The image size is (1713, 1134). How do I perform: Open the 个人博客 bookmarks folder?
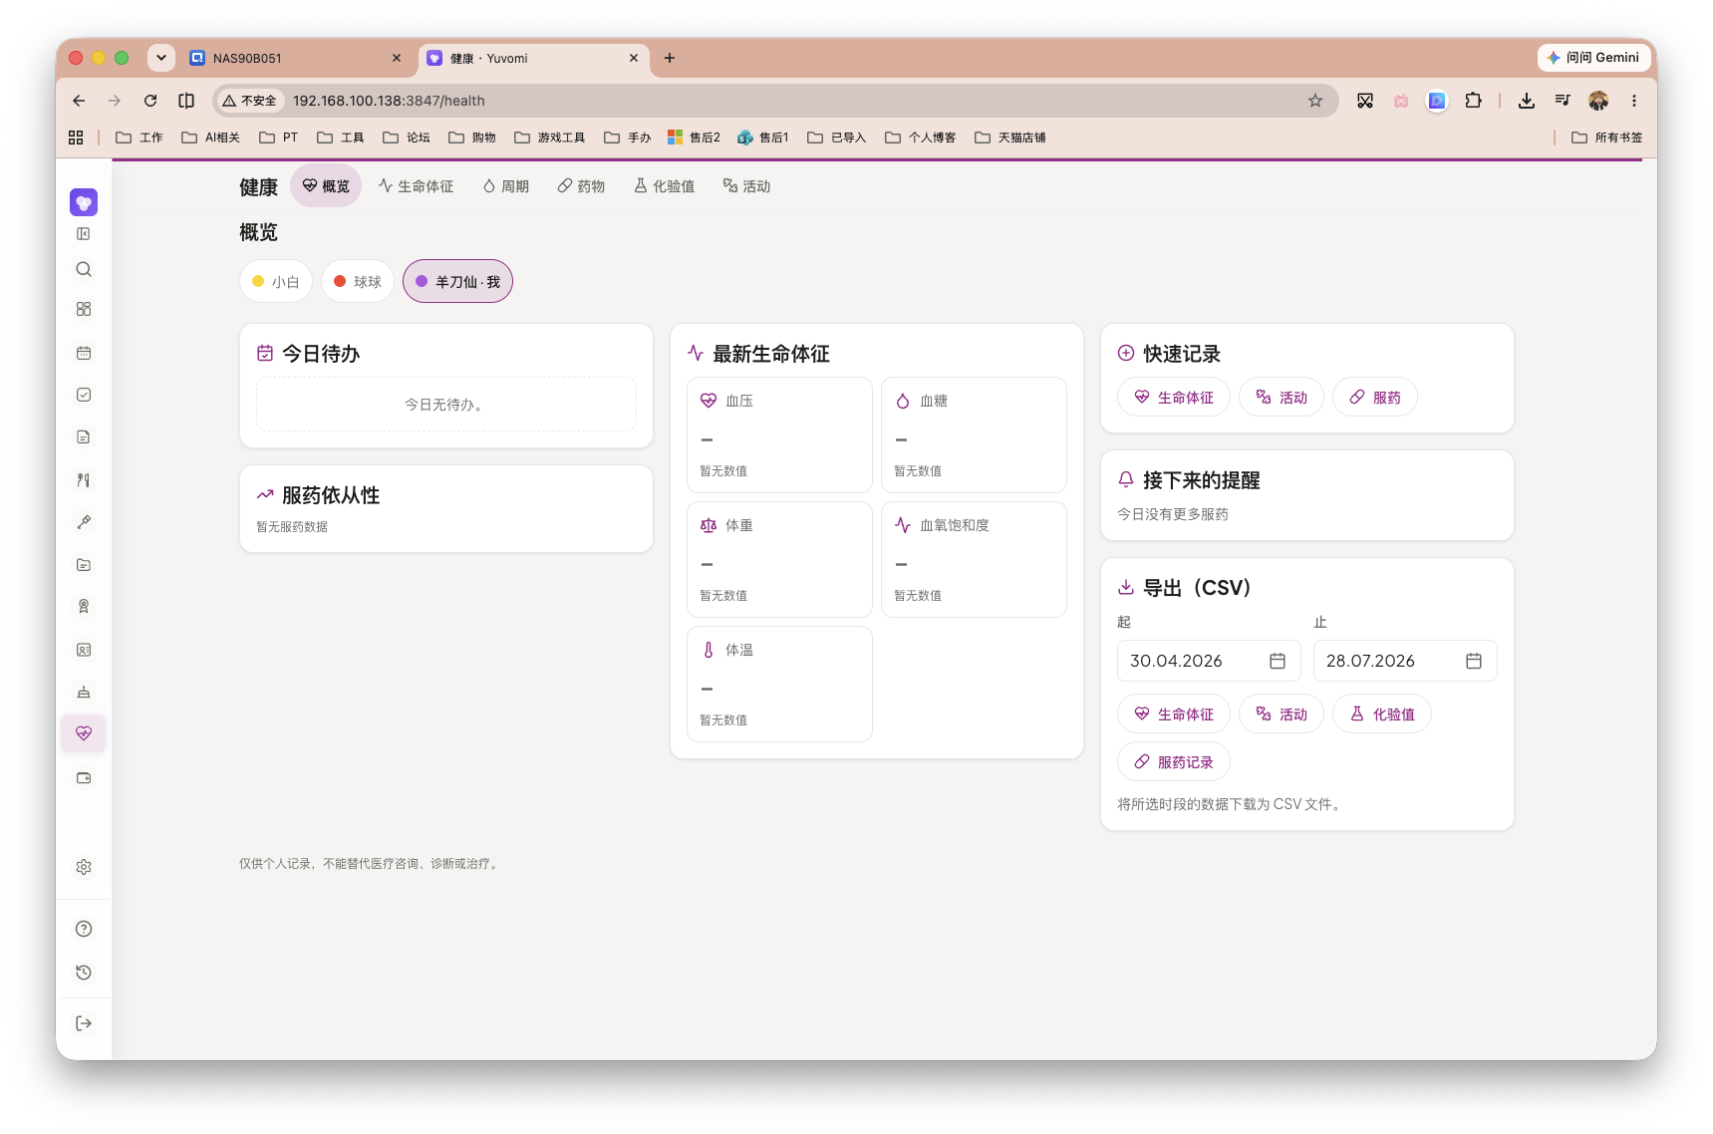point(921,138)
